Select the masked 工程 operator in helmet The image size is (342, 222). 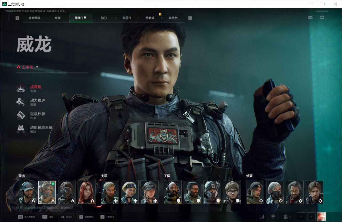212,192
